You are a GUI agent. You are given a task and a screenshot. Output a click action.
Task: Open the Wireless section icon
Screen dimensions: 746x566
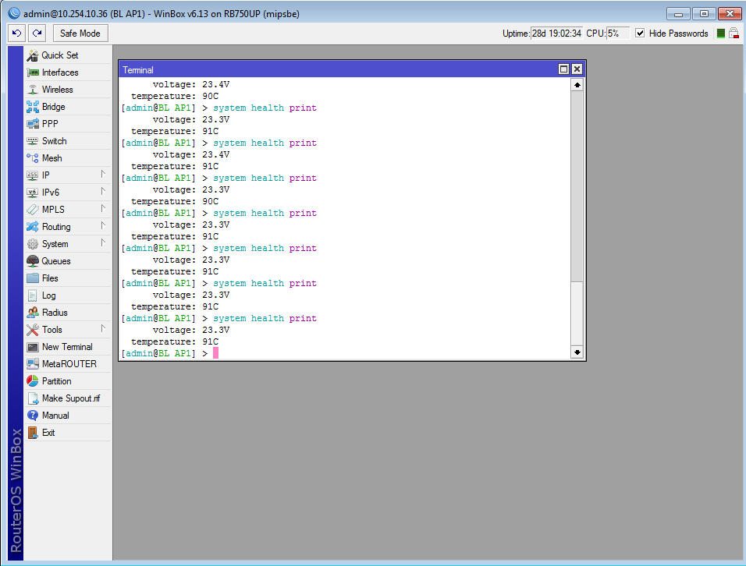[33, 90]
